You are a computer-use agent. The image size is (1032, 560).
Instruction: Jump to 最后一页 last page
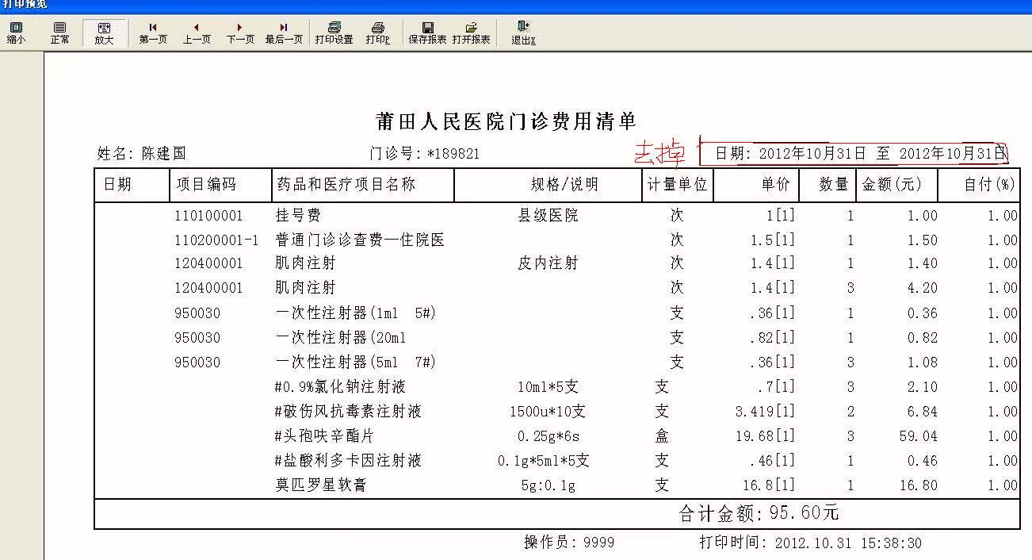tap(284, 33)
